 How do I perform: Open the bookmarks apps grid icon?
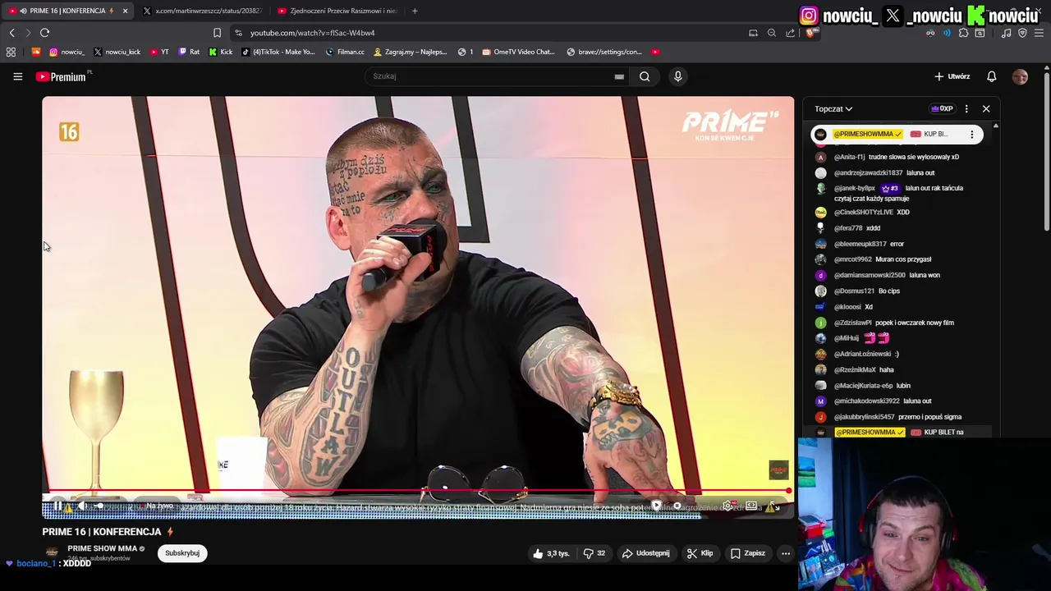11,52
